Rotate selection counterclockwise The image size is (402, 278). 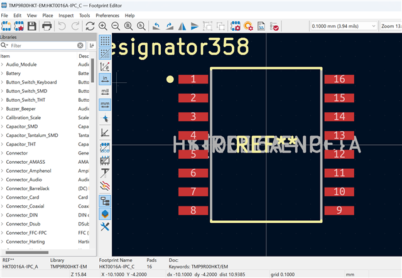click(156, 26)
